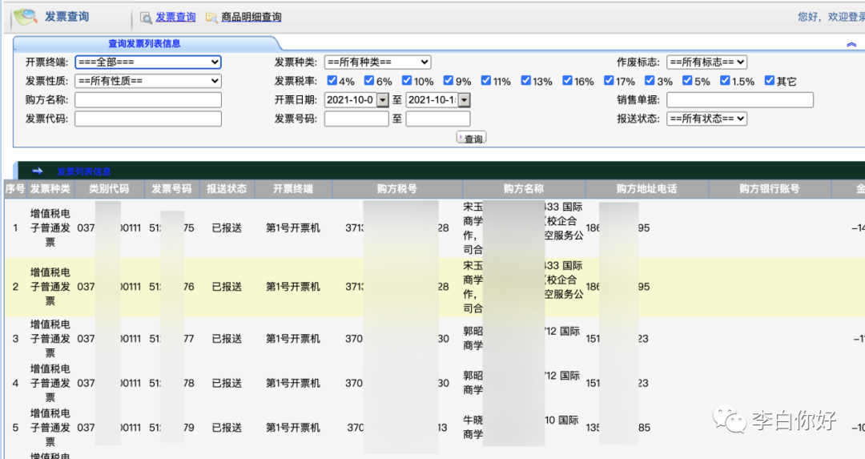Click the 发票号码 column header
Image resolution: width=865 pixels, height=459 pixels.
(171, 189)
